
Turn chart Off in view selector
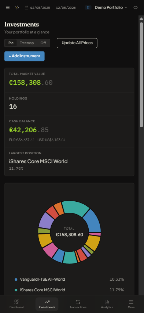[43, 43]
